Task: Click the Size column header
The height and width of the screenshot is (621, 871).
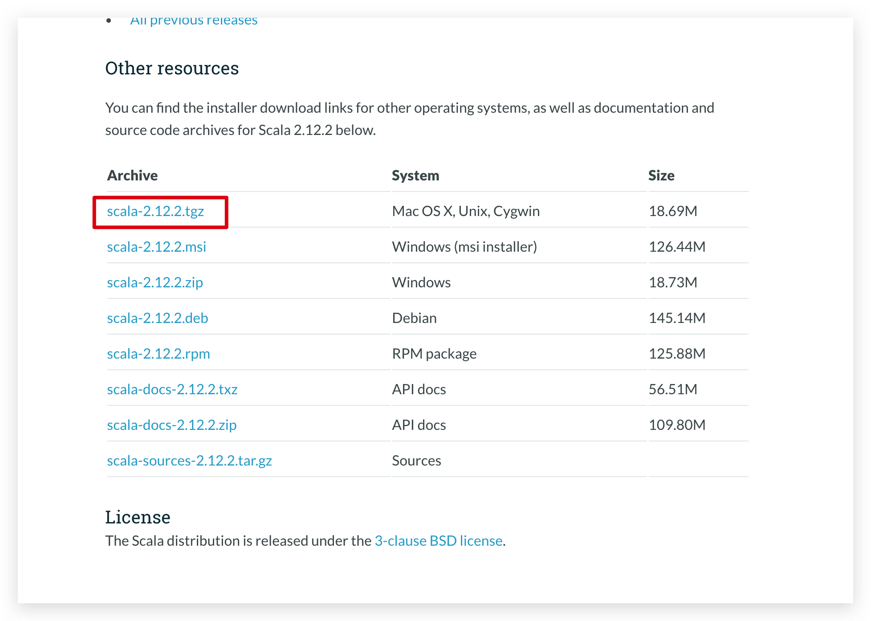Action: tap(661, 175)
